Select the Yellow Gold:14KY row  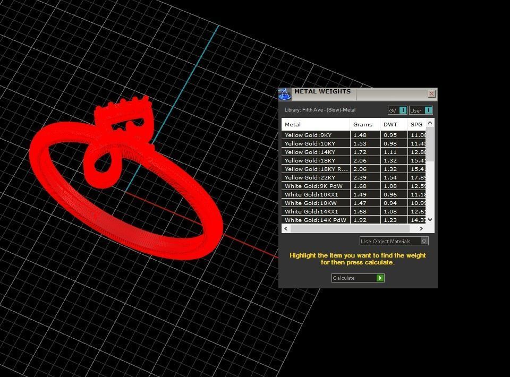pos(354,152)
